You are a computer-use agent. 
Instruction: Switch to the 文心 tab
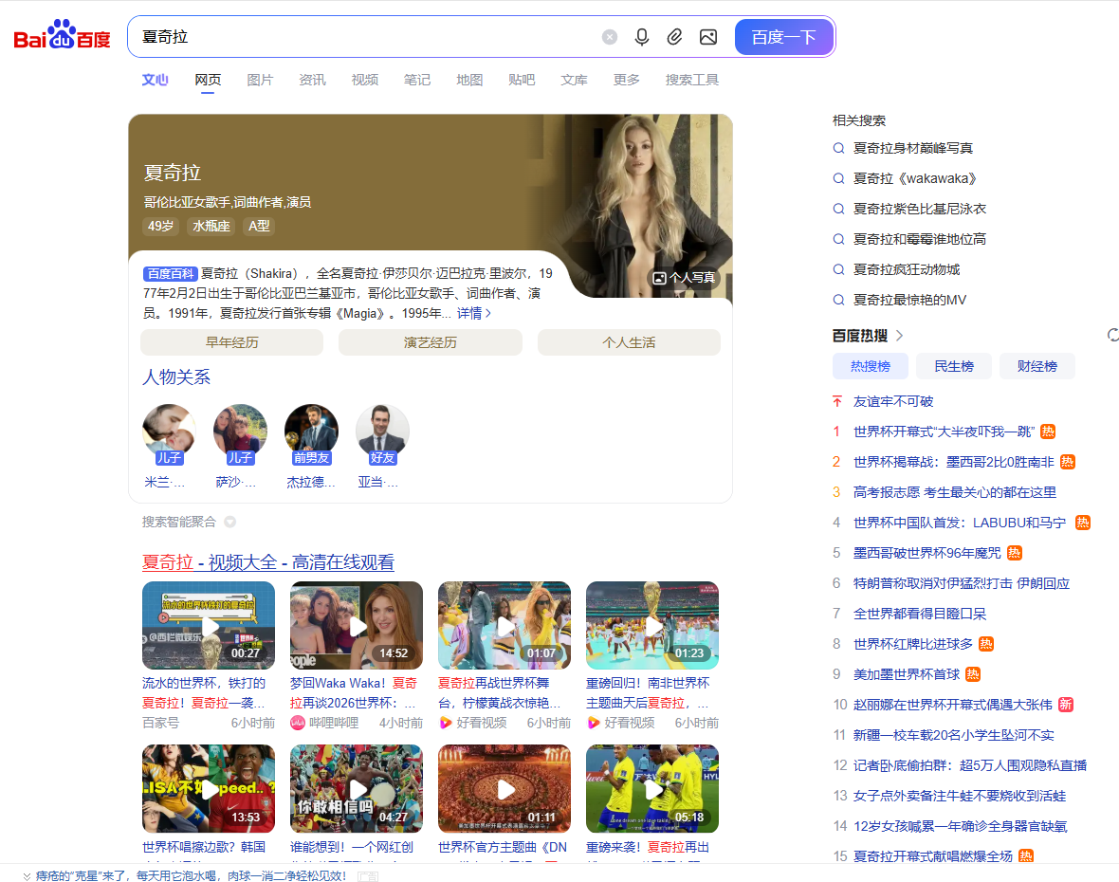tap(155, 80)
